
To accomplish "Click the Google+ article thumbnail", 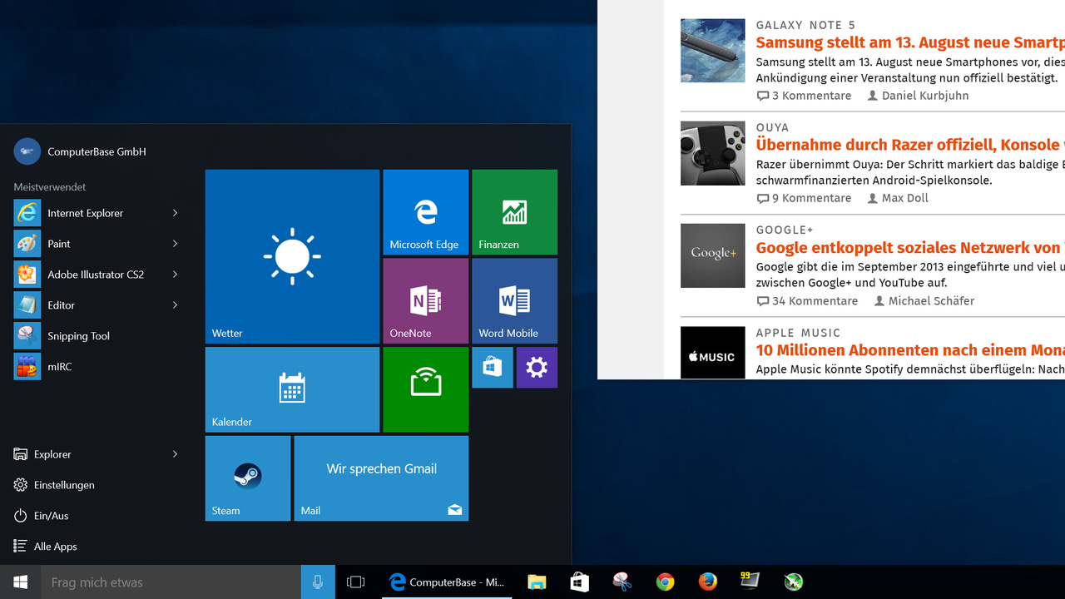I will 713,255.
